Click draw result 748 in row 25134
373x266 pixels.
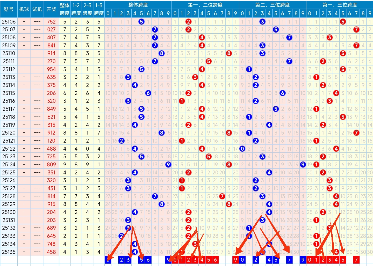(51, 244)
